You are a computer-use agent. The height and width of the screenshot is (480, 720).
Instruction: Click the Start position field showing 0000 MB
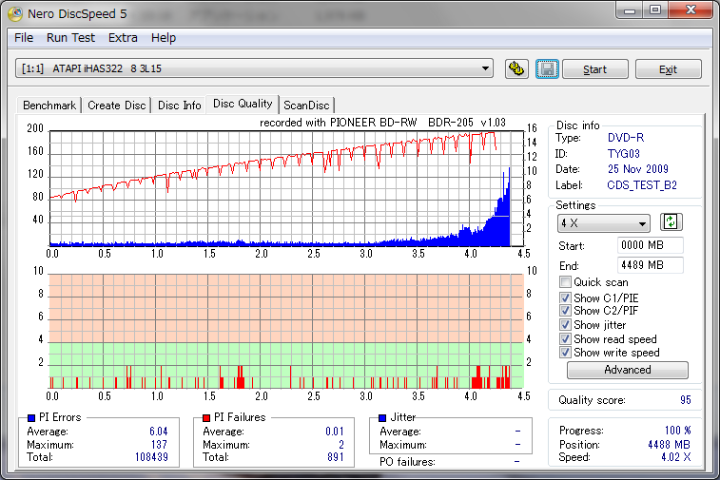pyautogui.click(x=651, y=245)
